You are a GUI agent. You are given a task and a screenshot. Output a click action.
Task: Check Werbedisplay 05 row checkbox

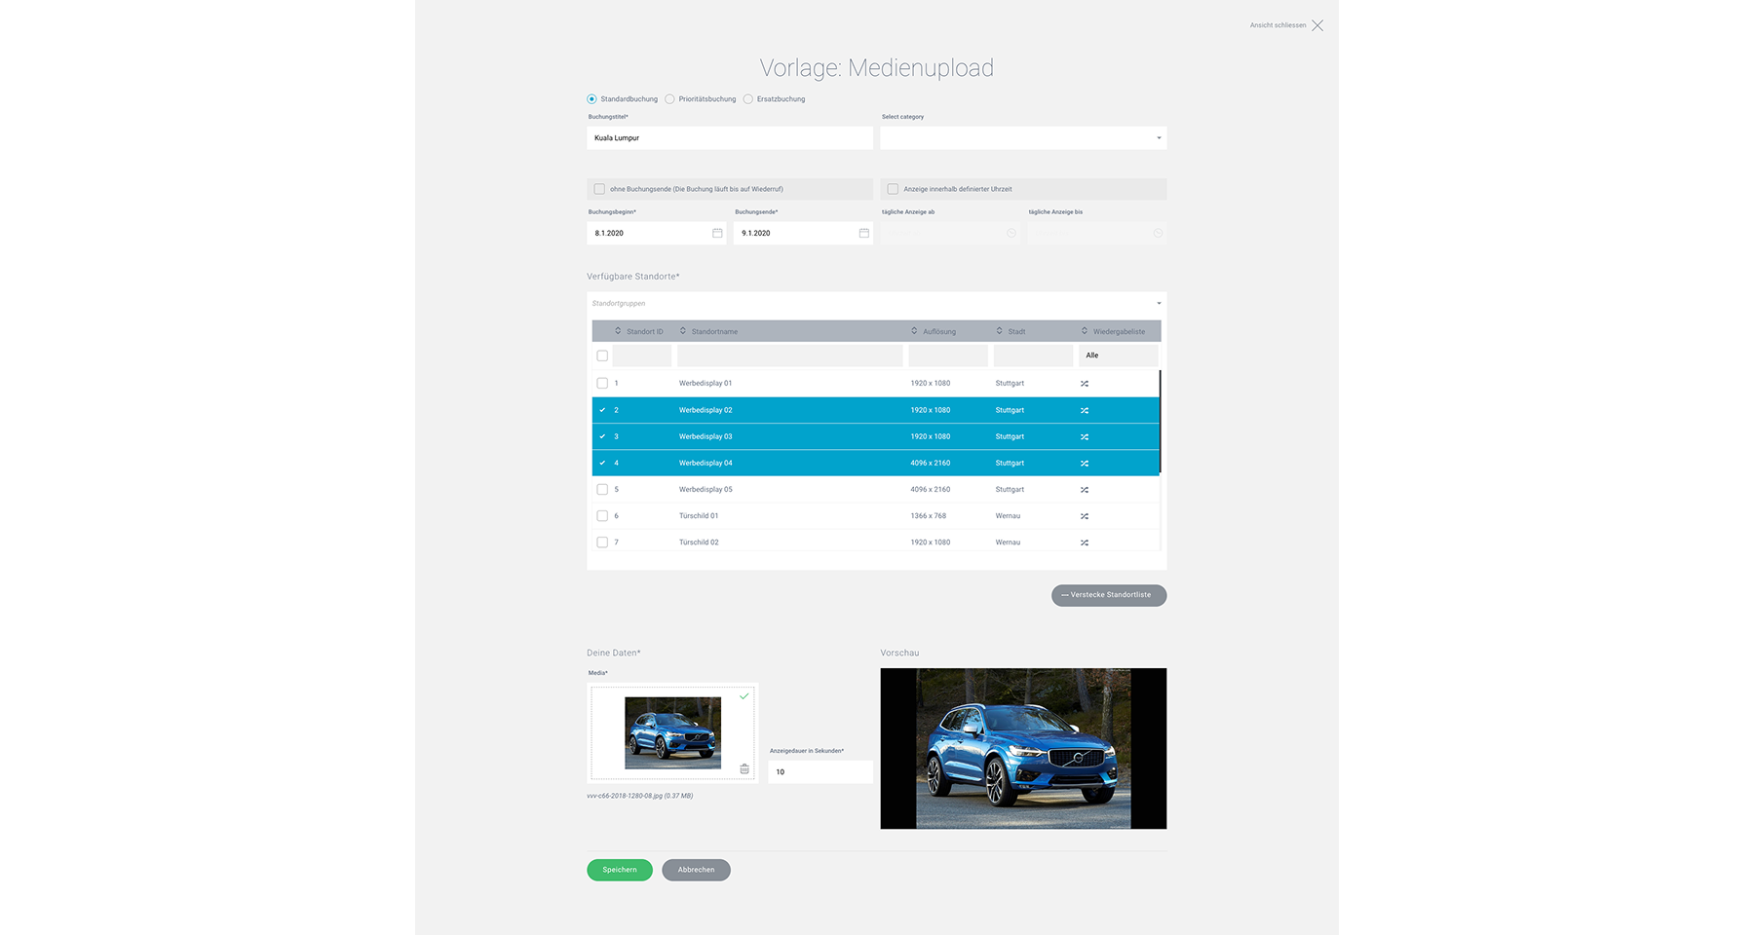click(602, 490)
